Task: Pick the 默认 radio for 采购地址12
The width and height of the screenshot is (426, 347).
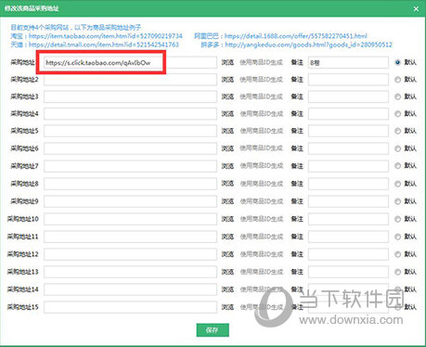Action: pos(397,254)
